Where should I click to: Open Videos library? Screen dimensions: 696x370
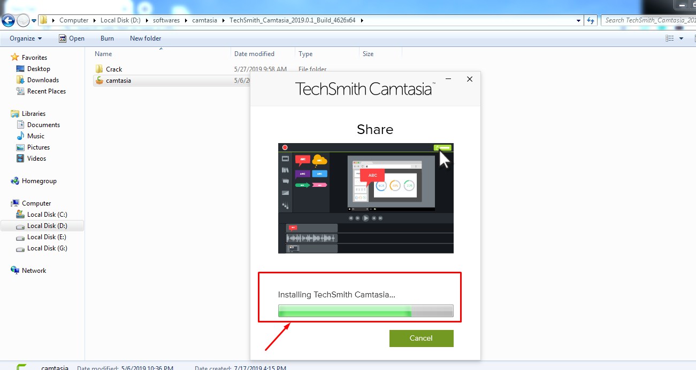point(37,159)
